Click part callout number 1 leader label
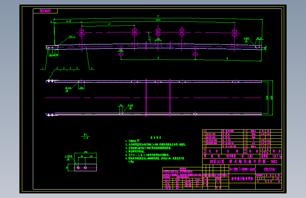The width and height of the screenshot is (306, 198). [43, 68]
